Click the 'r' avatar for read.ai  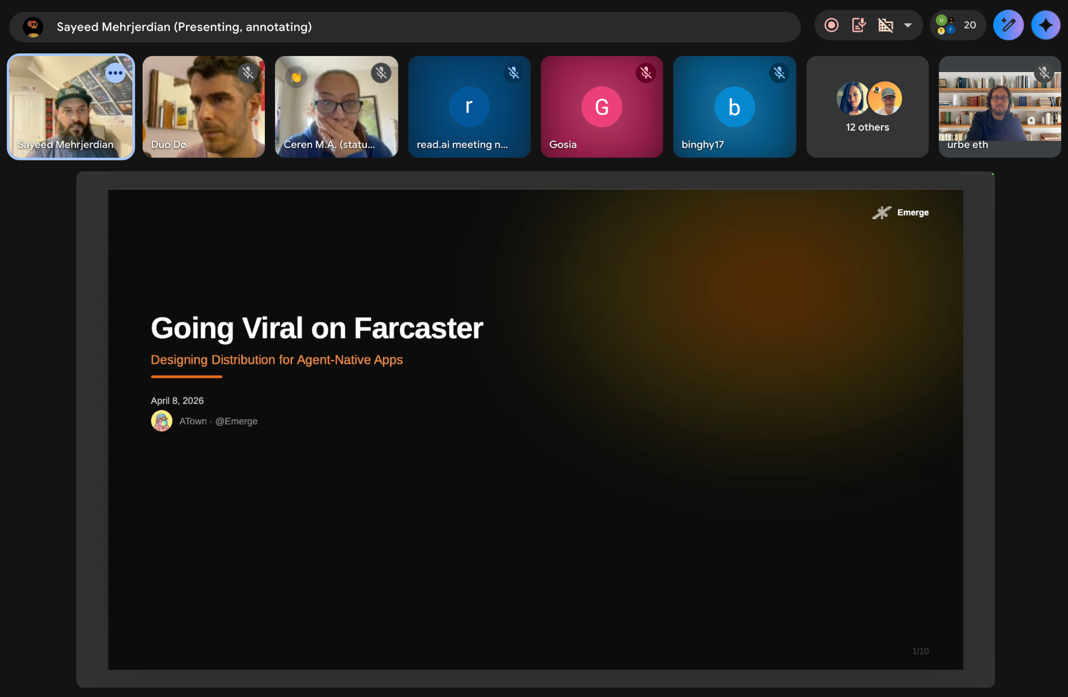pyautogui.click(x=469, y=107)
